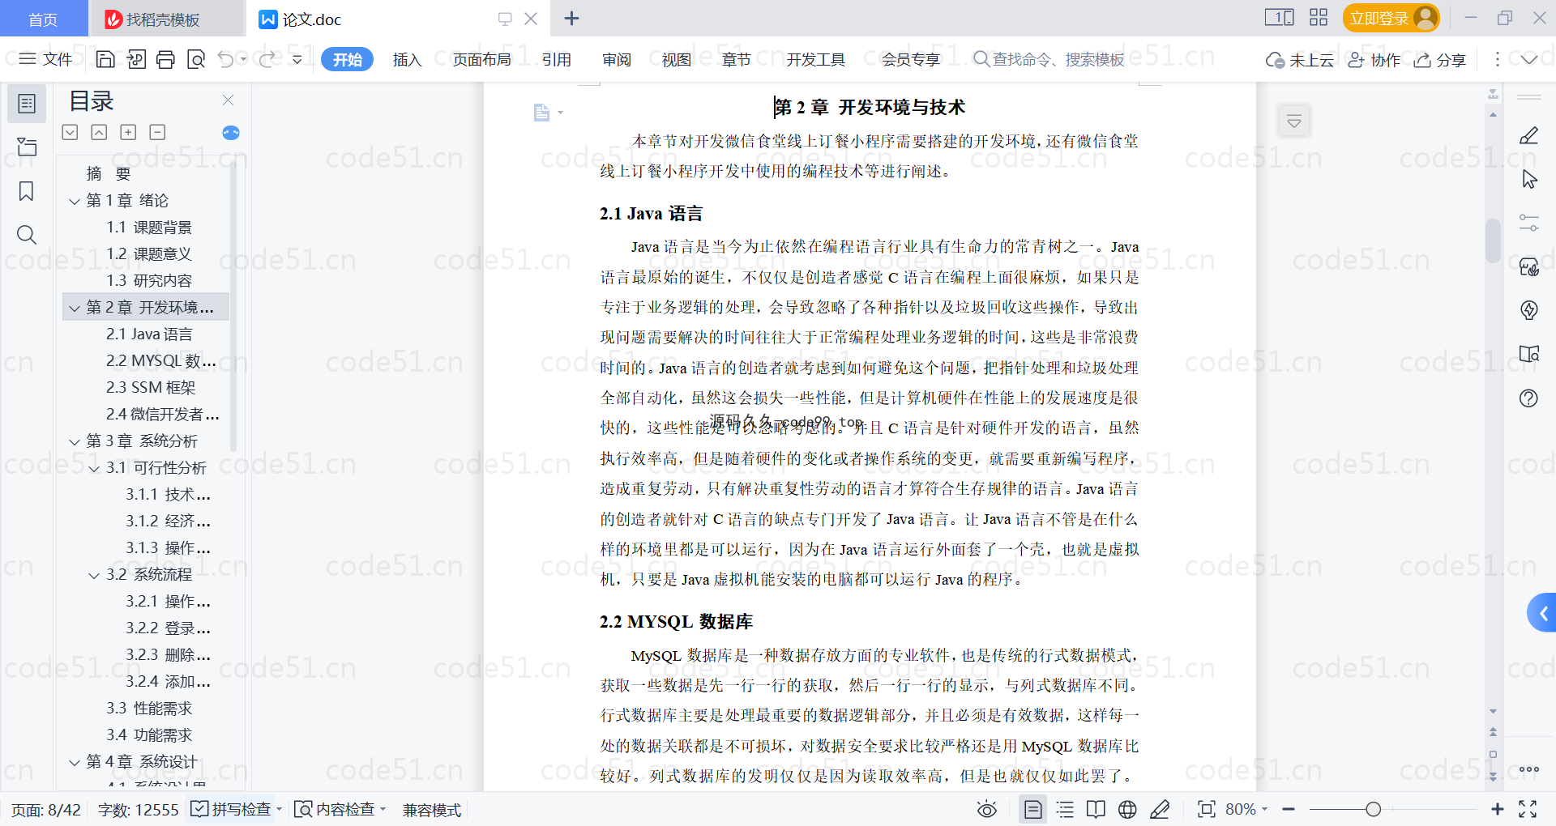
Task: Collapse 第1章 绪论 tree node
Action: (75, 201)
